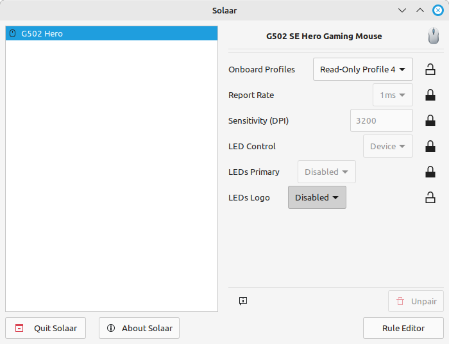Open the Onboard Profiles dropdown

click(x=362, y=69)
